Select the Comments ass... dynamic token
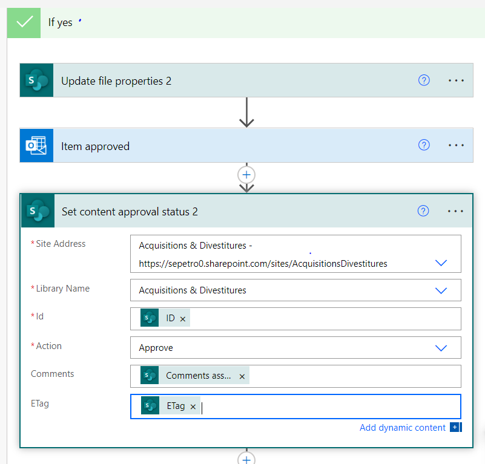 [194, 375]
